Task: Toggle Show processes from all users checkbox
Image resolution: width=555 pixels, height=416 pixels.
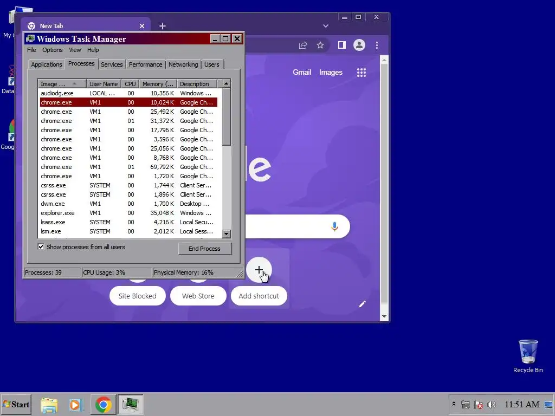Action: tap(41, 247)
